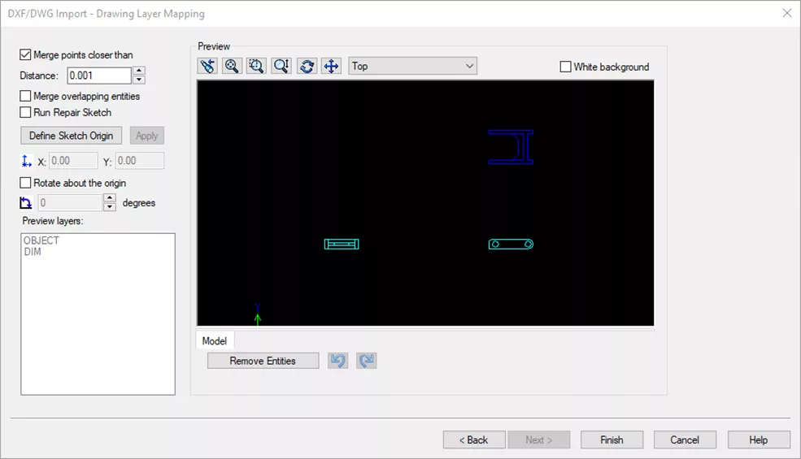
Task: Click the Rotate view icon
Action: click(307, 66)
